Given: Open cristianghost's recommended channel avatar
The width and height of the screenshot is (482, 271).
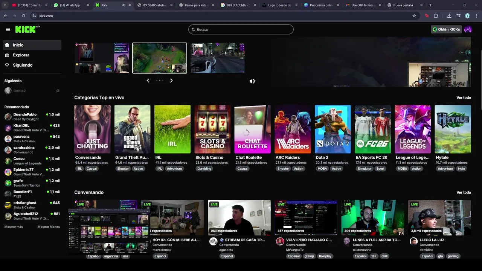Looking at the screenshot, I should (8, 205).
